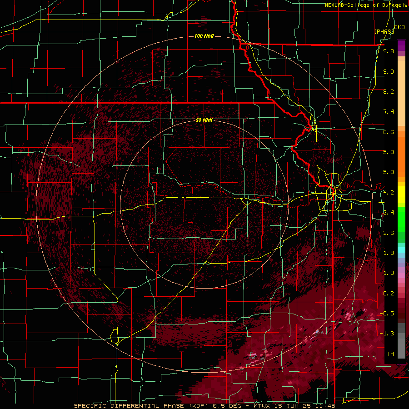Click the 9.0 value on the scale
Screen dimensions: 409x409
tap(389, 71)
